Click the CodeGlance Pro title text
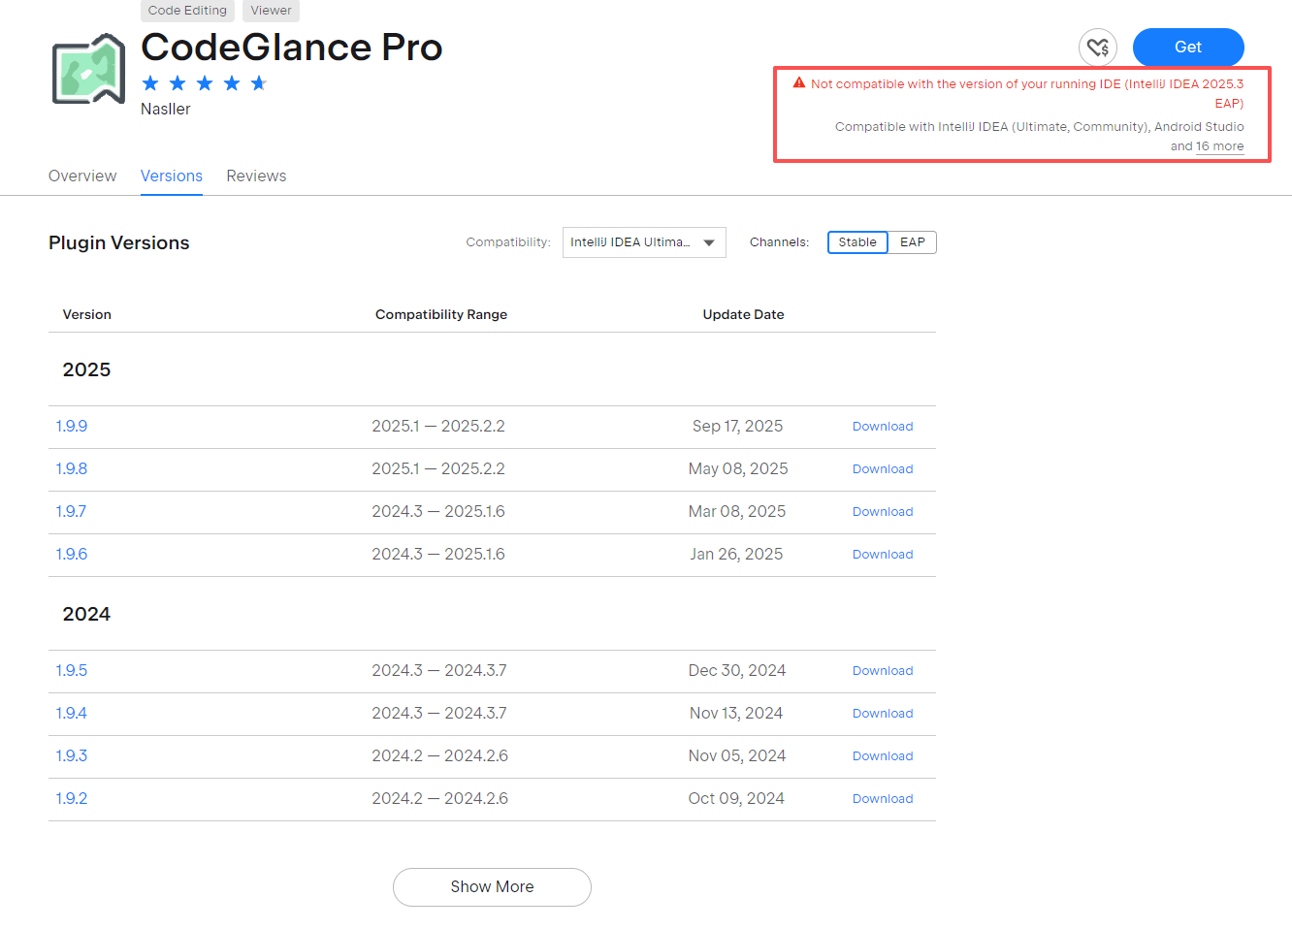Image resolution: width=1292 pixels, height=929 pixels. coord(292,47)
